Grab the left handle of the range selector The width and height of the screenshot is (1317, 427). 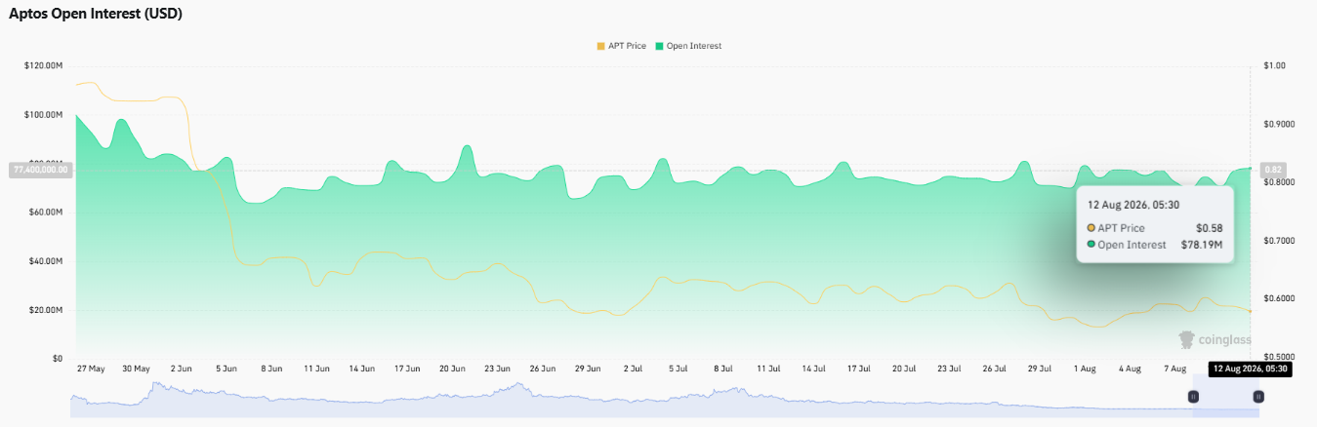1193,397
